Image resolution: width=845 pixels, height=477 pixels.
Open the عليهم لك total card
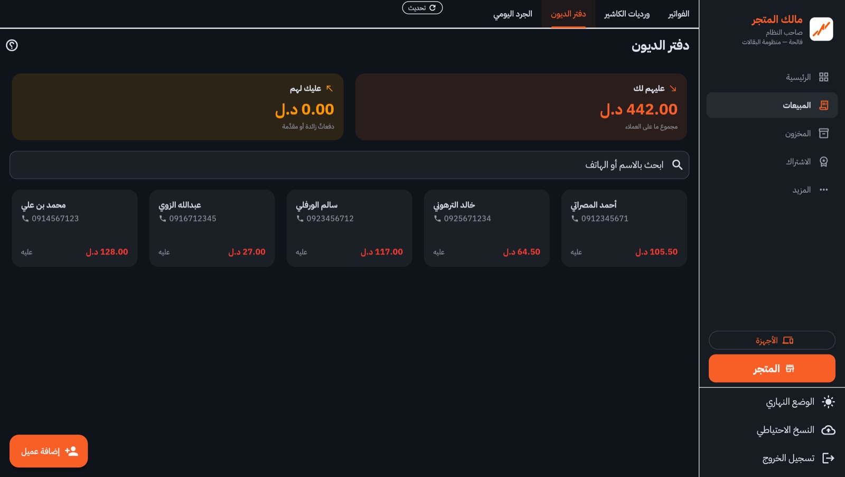pos(521,107)
